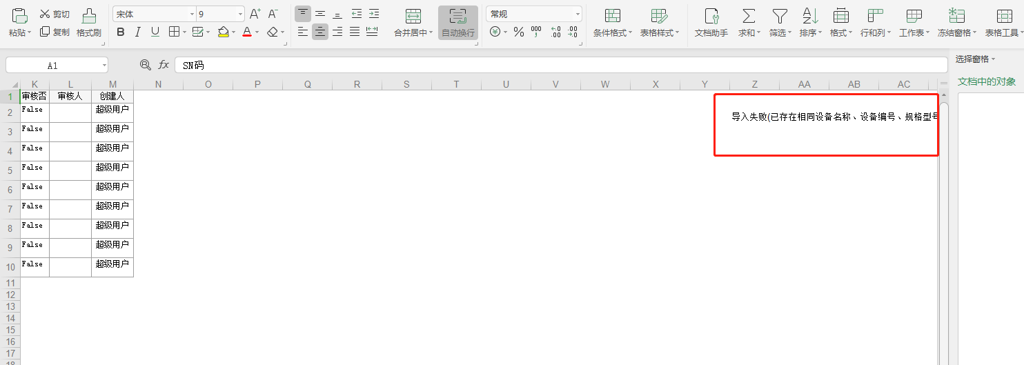Viewport: 1024px width, 365px height.
Task: Click the Format Painter (格式刷) brush icon
Action: click(x=89, y=16)
